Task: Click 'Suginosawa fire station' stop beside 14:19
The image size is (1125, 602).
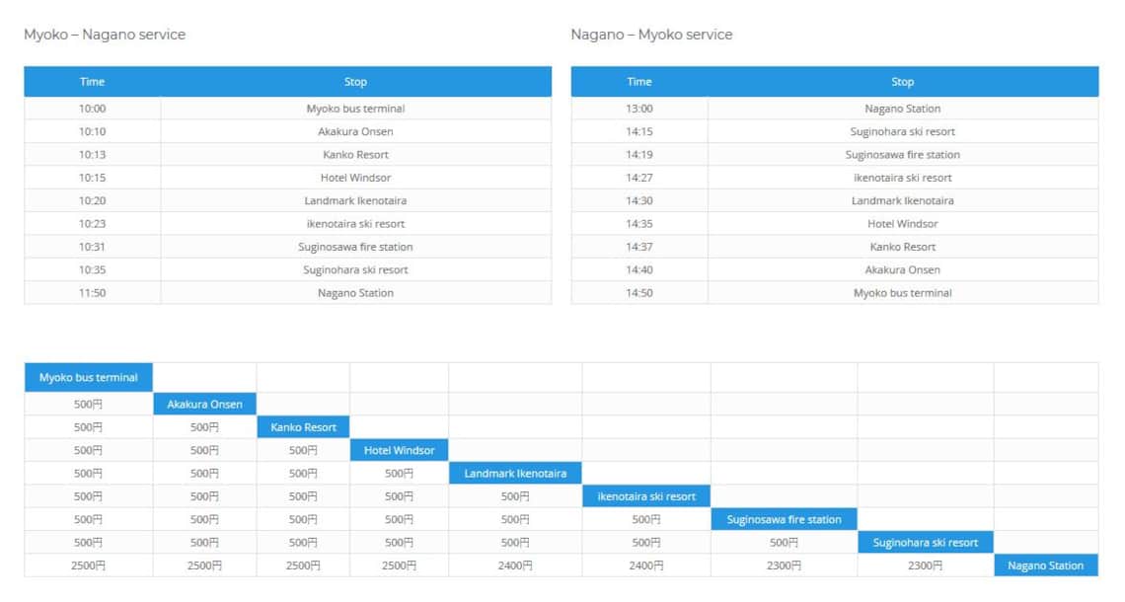Action: point(903,154)
